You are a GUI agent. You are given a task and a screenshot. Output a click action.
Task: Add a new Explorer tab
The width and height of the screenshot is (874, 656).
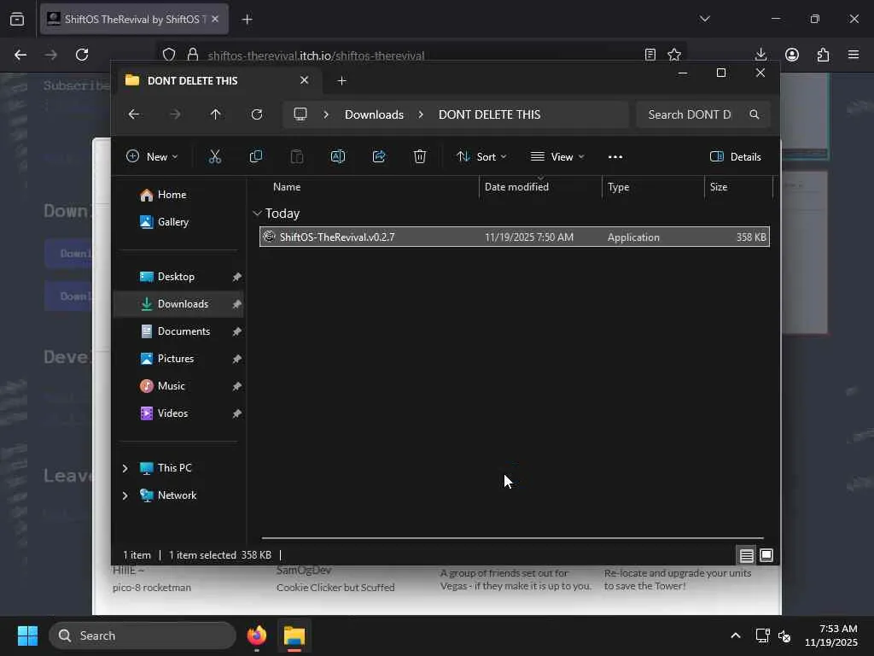[341, 81]
